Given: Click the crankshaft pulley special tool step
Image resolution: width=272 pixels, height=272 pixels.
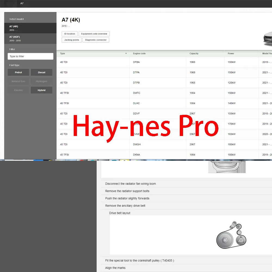Looking at the screenshot, I should (186, 261).
